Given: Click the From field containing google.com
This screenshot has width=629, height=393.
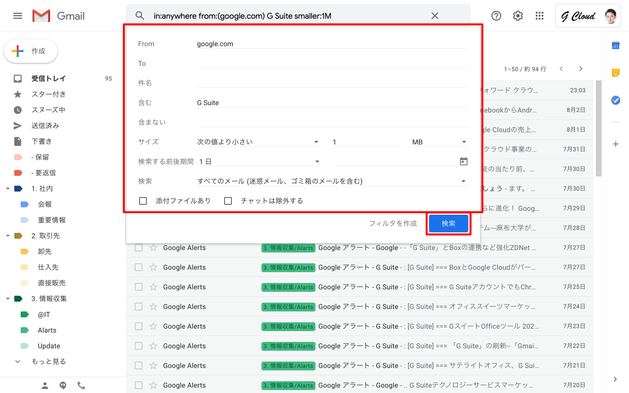Looking at the screenshot, I should 332,44.
